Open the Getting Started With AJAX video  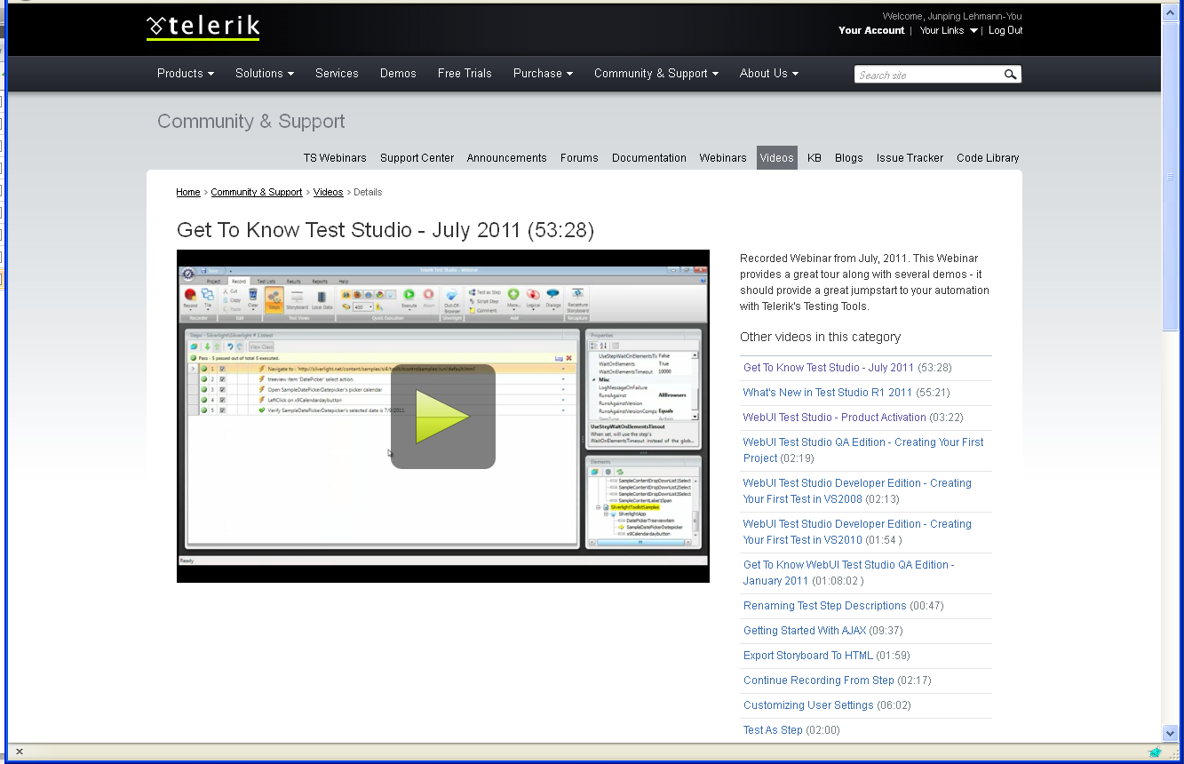click(805, 631)
